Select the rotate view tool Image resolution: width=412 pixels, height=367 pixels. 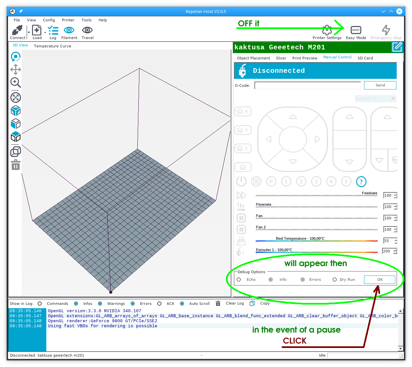click(x=16, y=56)
